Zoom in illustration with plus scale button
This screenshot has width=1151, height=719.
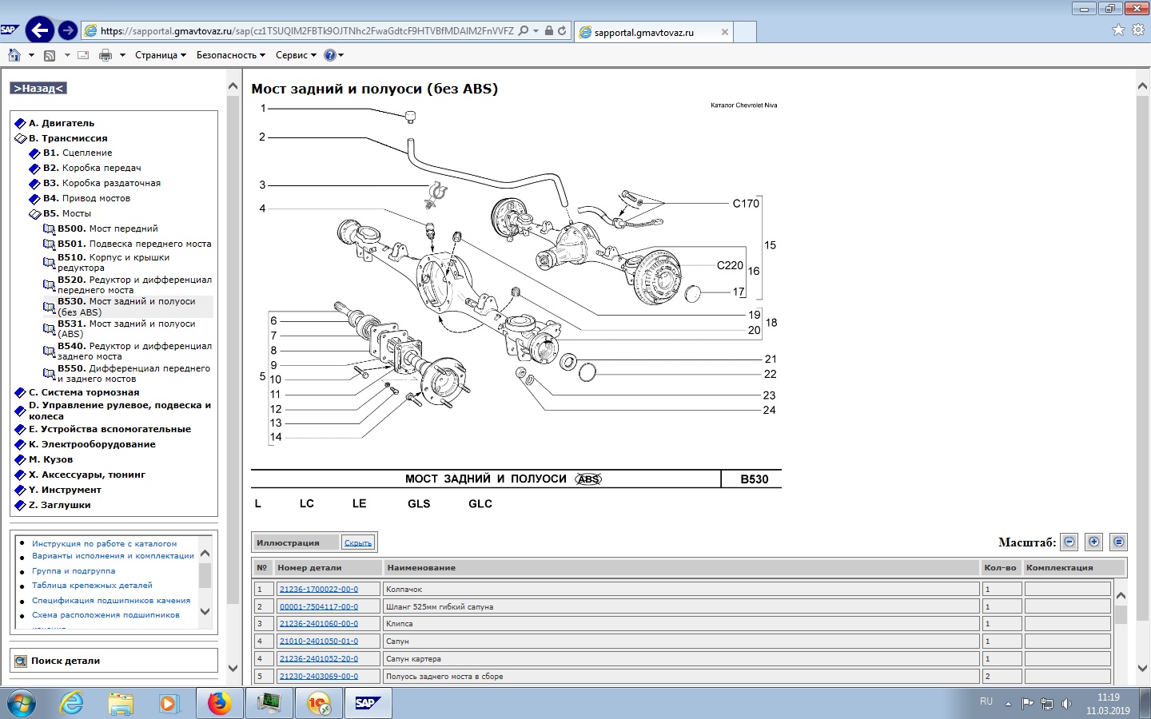tap(1094, 542)
